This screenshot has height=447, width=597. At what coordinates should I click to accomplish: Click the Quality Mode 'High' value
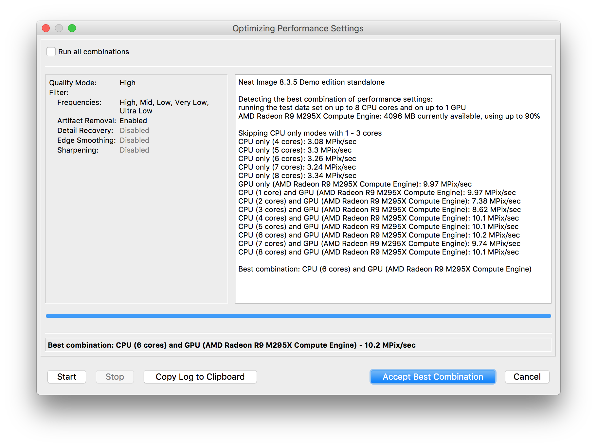127,83
